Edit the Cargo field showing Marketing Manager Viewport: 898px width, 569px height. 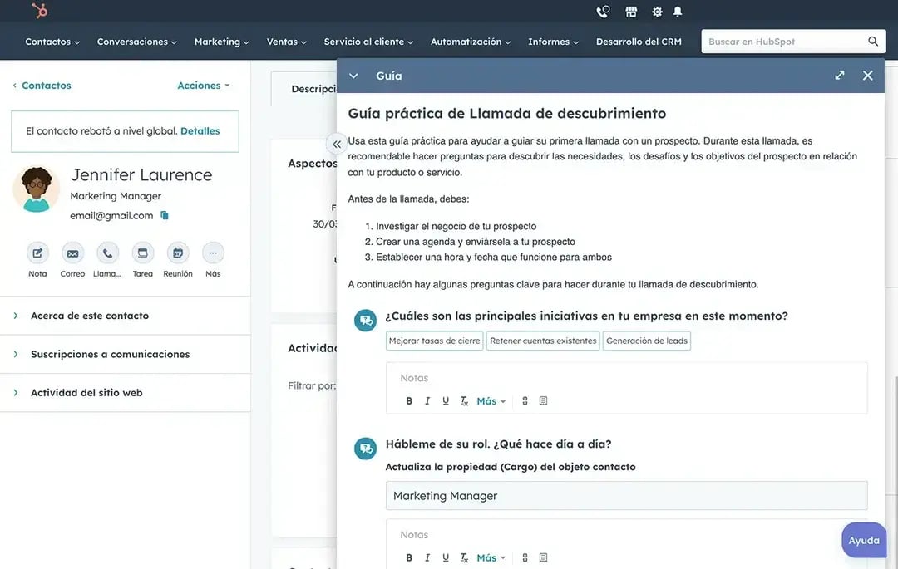627,496
